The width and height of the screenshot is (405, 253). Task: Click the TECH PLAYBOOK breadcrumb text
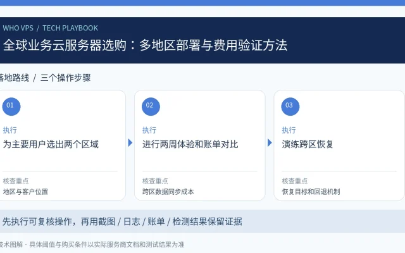coord(70,28)
